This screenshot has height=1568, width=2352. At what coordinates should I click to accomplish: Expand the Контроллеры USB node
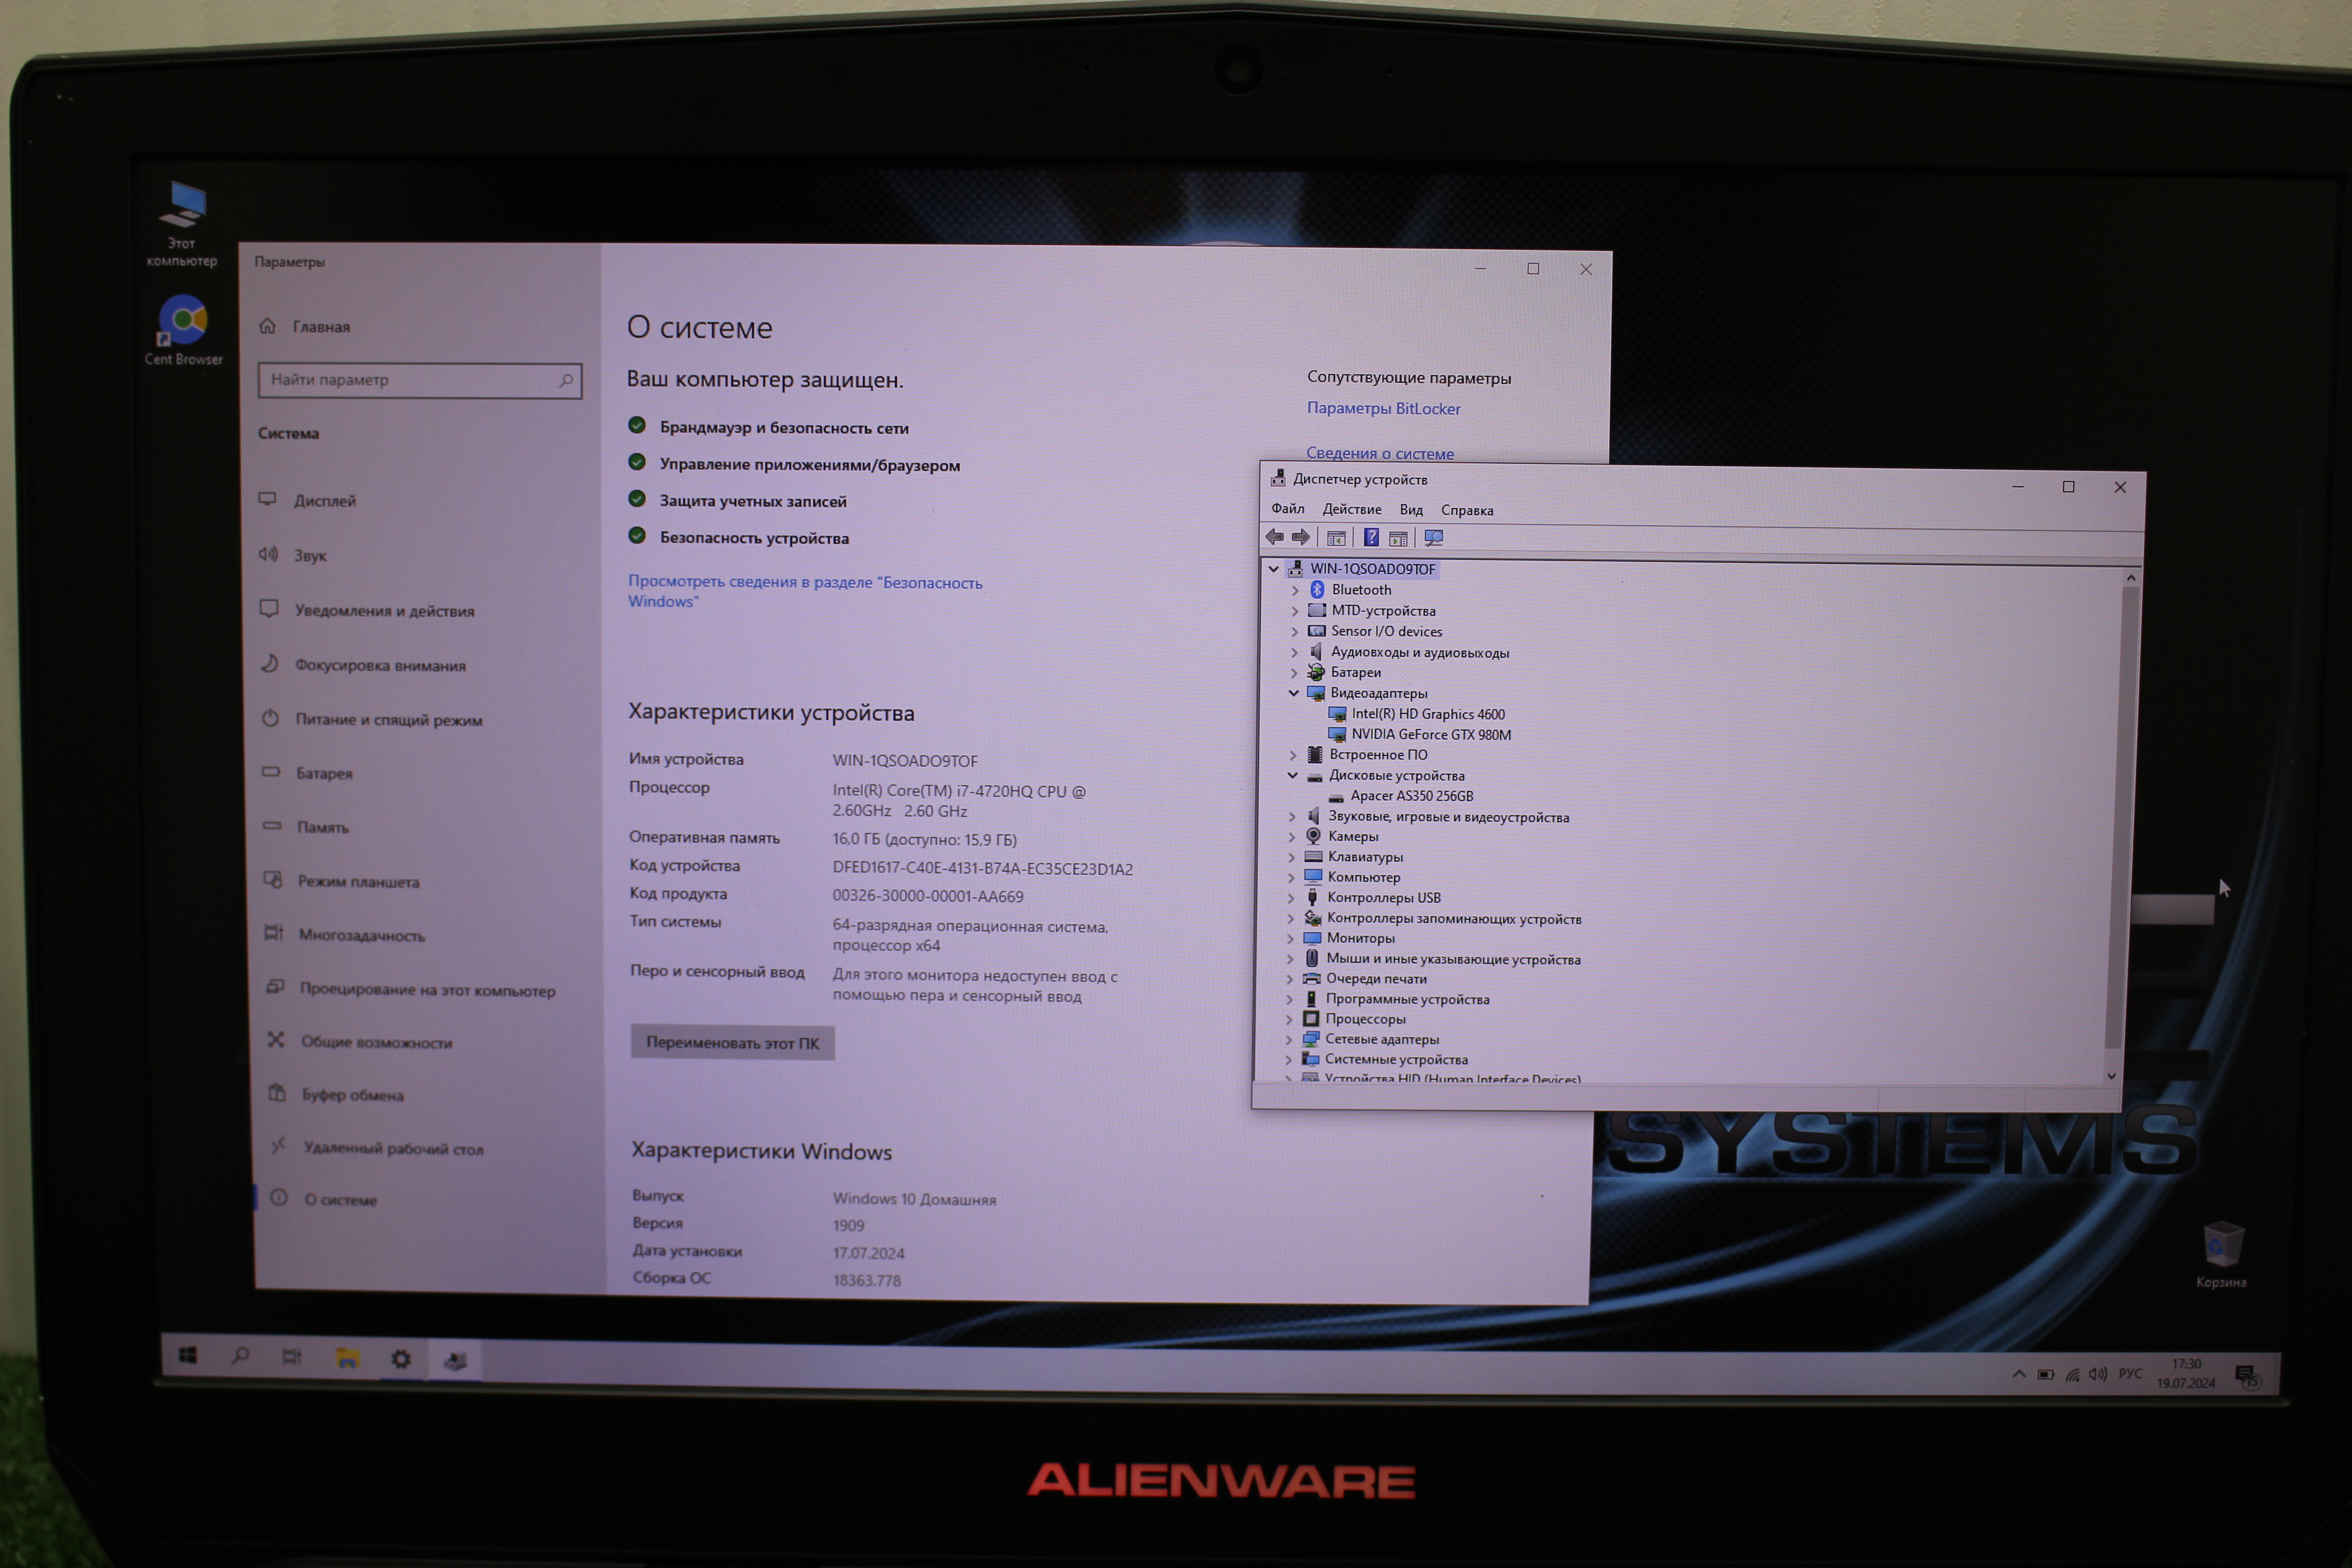coord(1291,898)
